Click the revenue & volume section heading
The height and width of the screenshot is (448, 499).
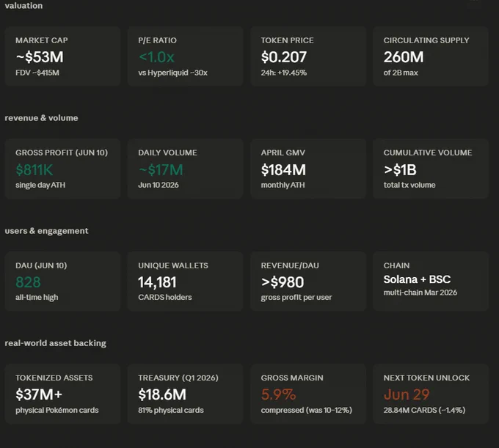pos(41,118)
